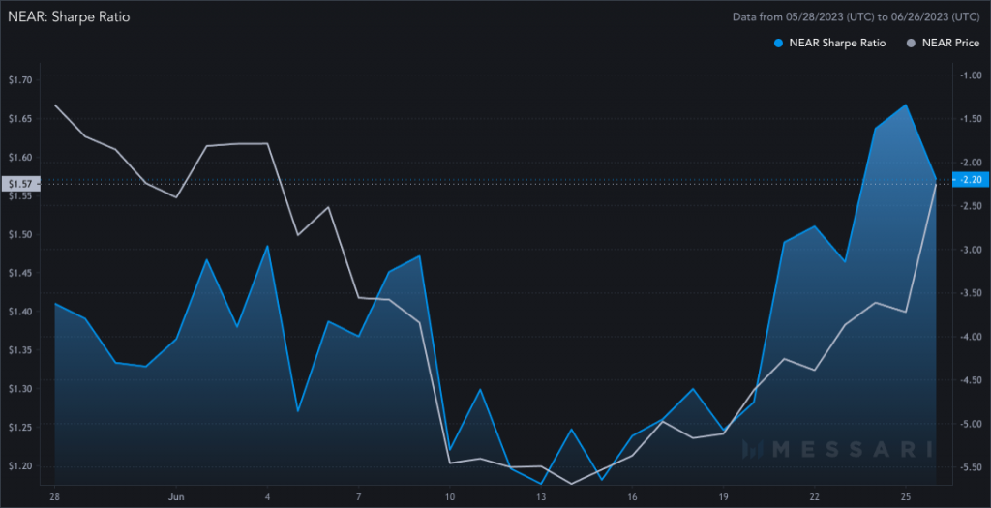Click the -2.50 right axis label
The height and width of the screenshot is (508, 991).
click(970, 206)
